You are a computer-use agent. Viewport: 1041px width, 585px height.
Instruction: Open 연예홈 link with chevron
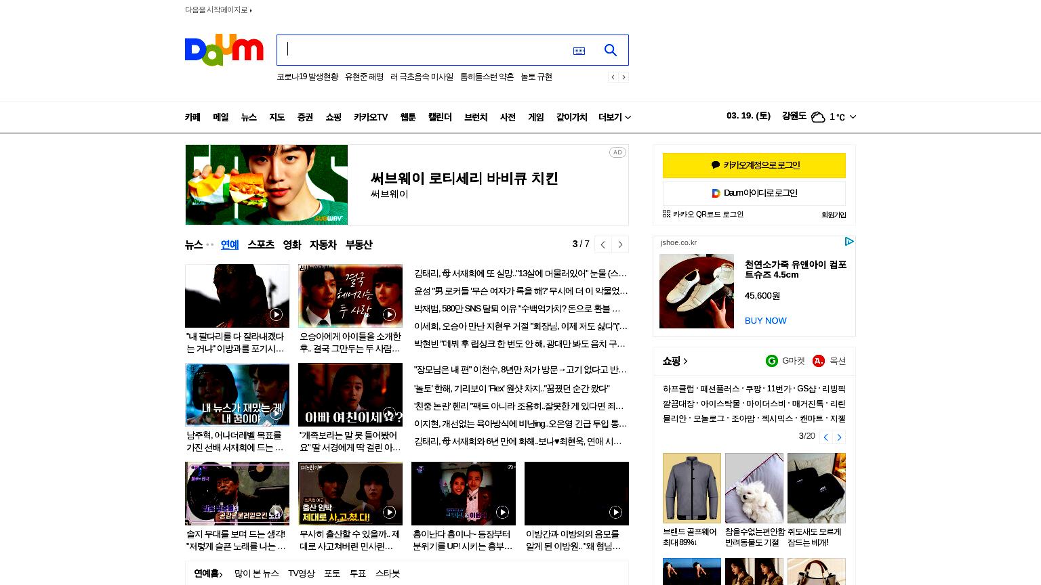tap(209, 573)
